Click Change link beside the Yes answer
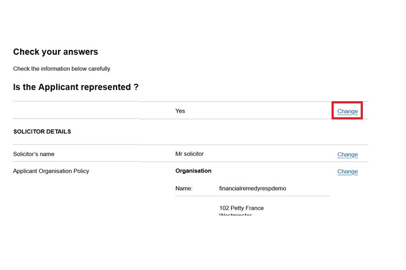The image size is (406, 270). tap(347, 111)
